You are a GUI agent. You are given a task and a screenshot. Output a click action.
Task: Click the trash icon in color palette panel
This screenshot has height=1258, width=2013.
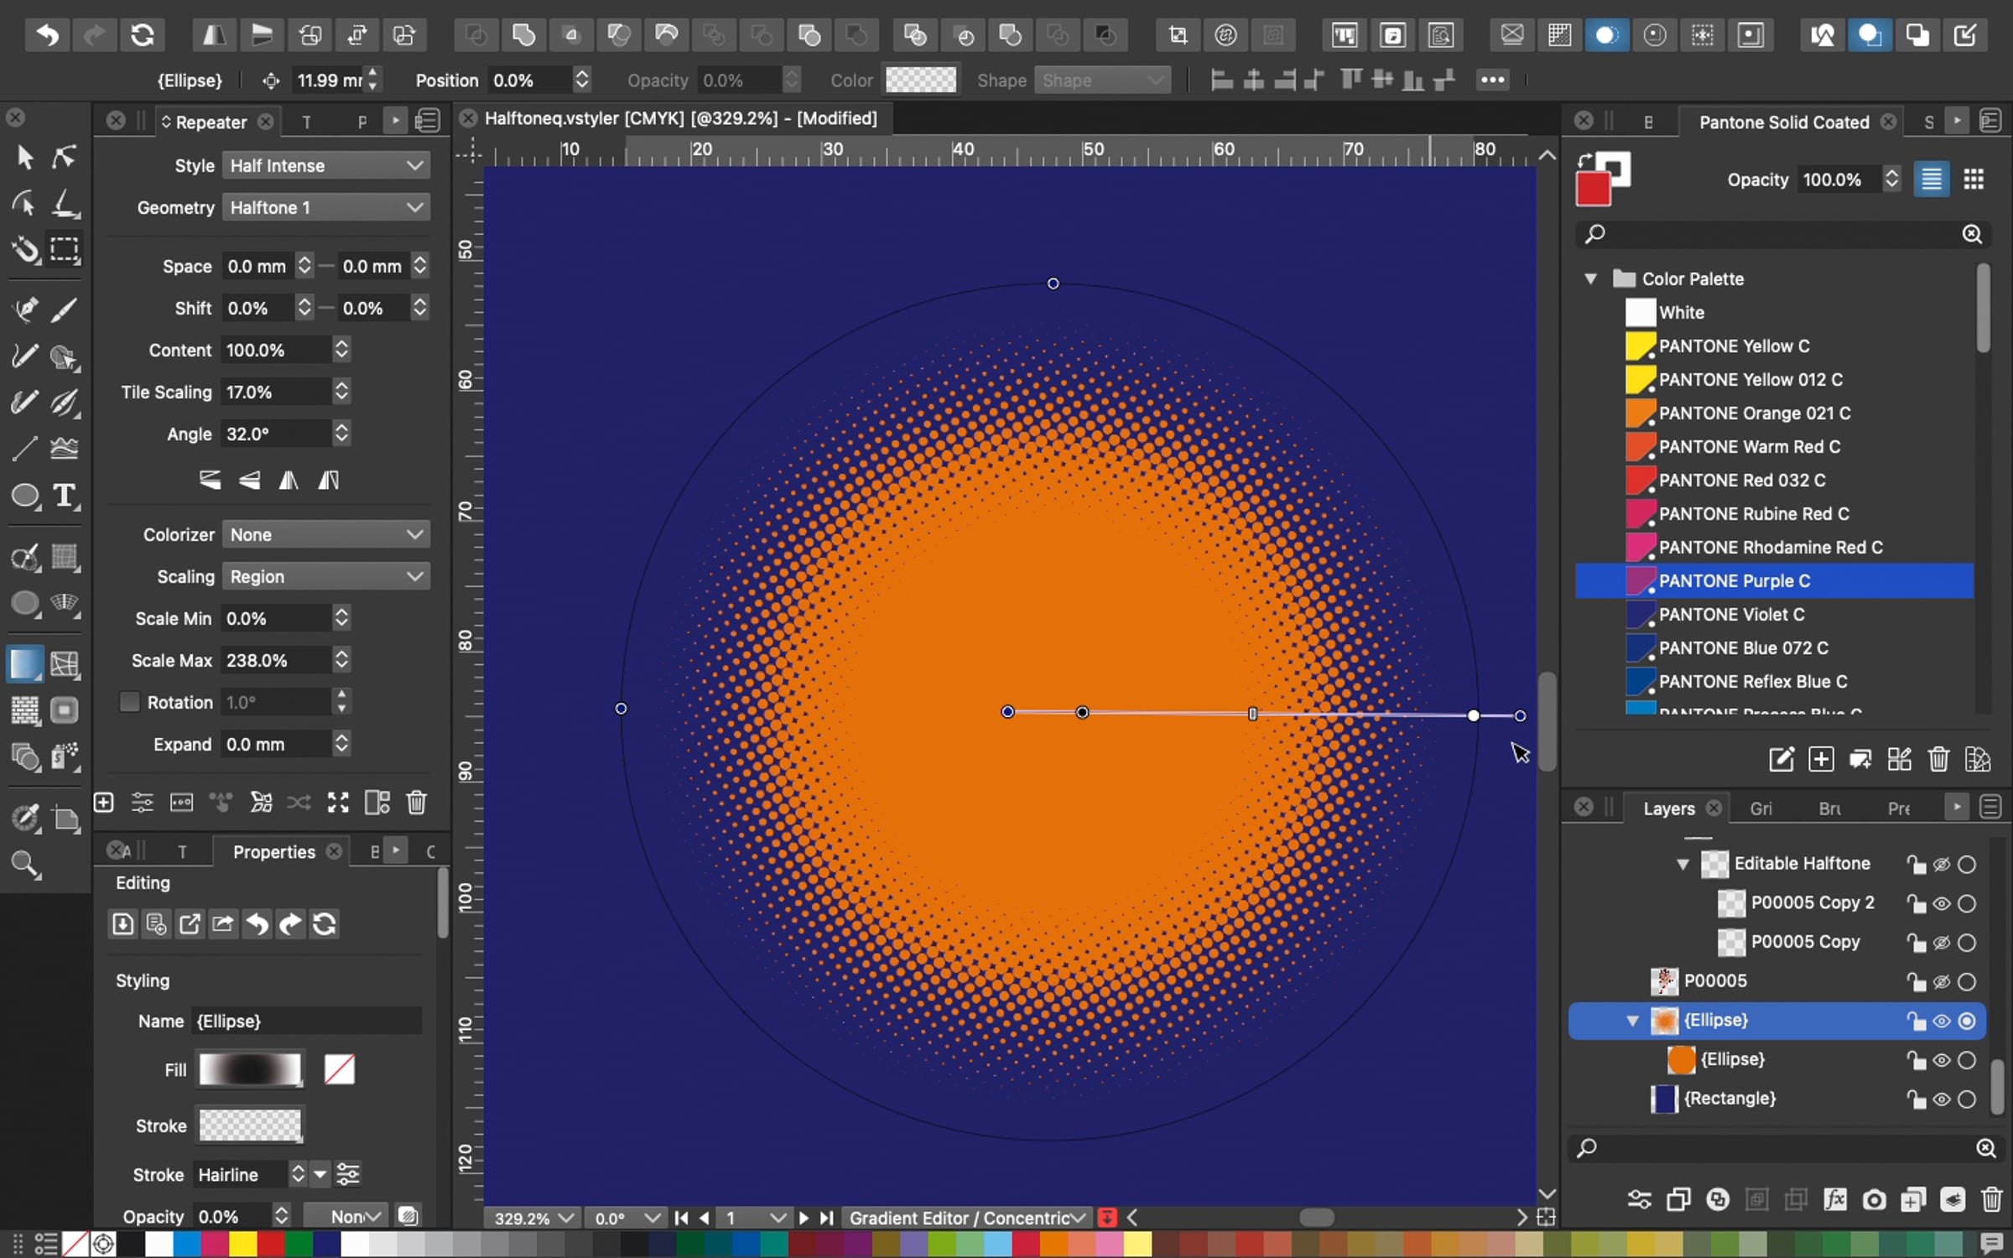coord(1938,759)
